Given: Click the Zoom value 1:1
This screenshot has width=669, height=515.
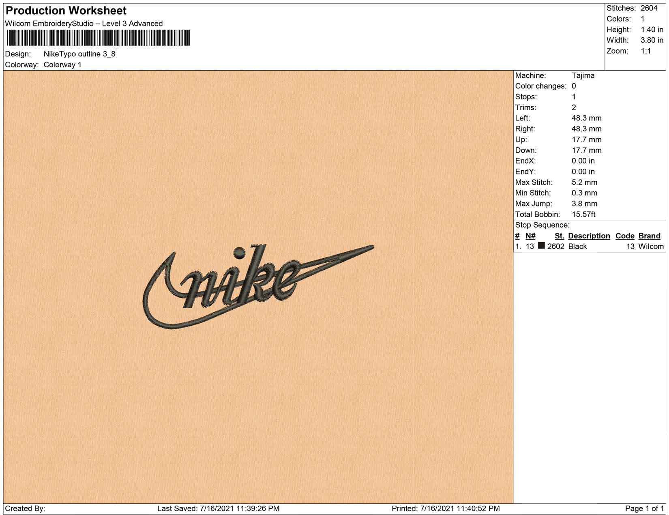Looking at the screenshot, I should pos(646,51).
